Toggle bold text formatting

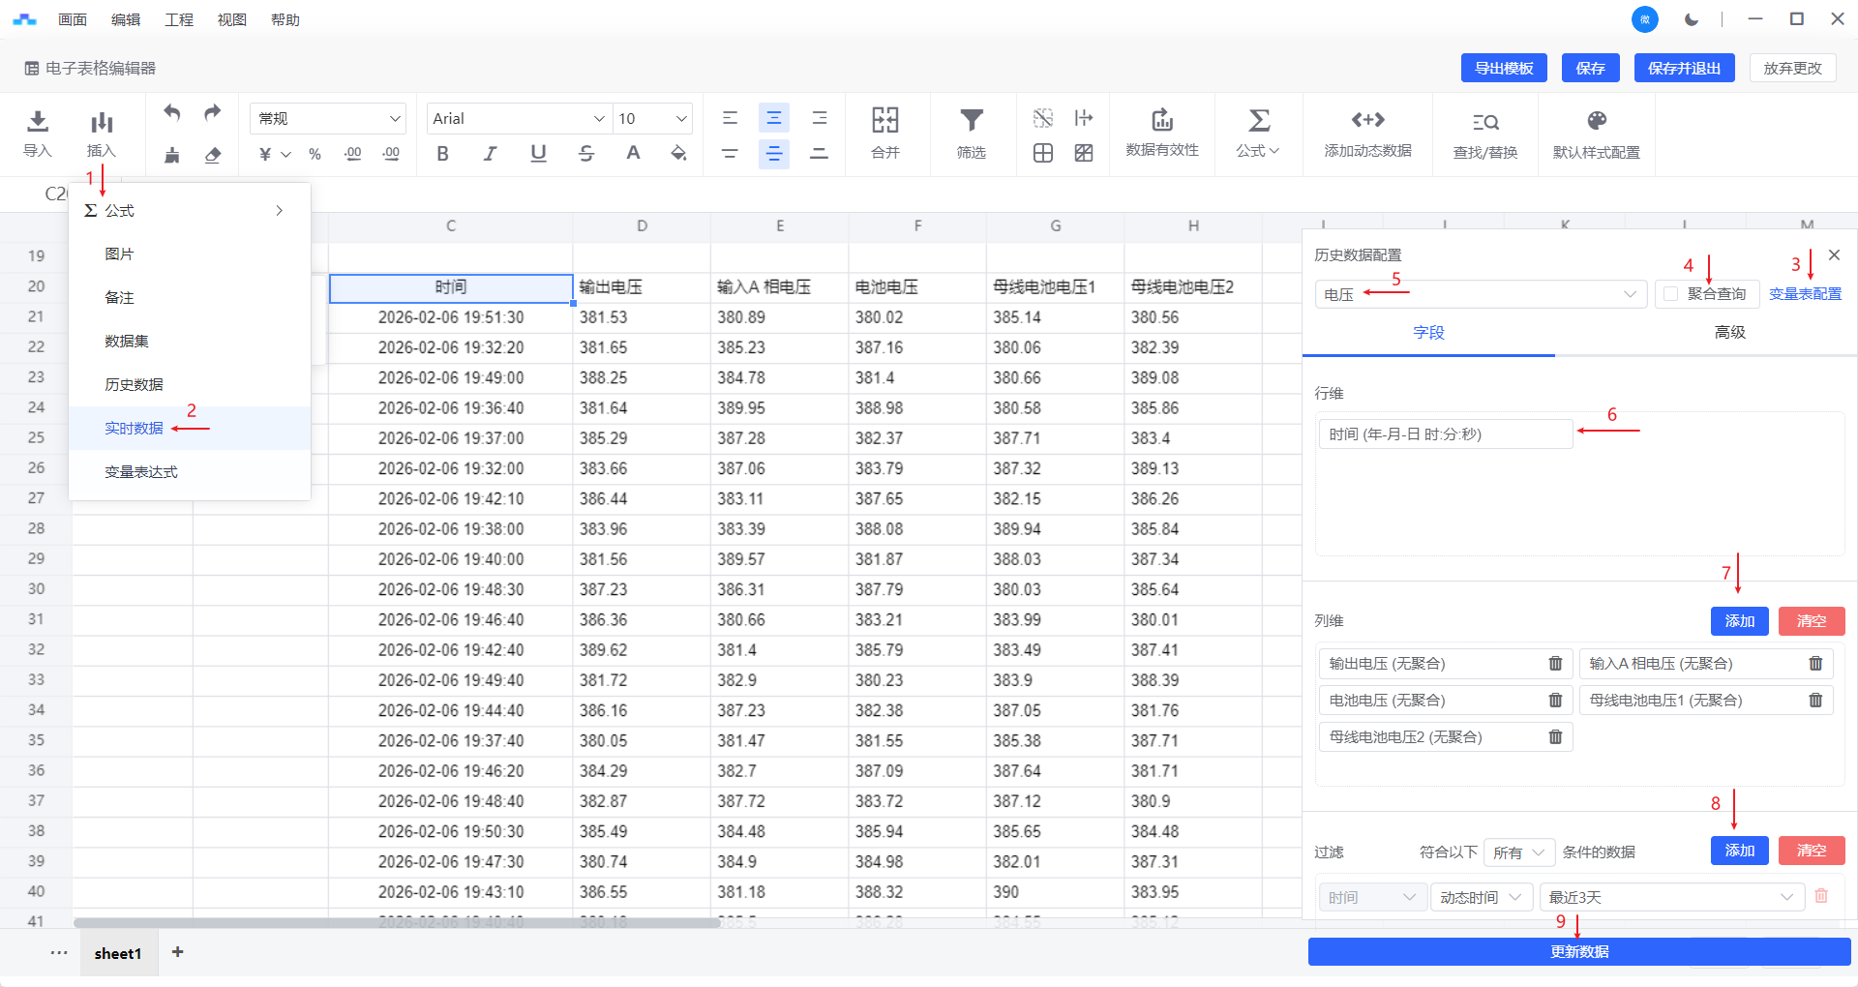tap(442, 153)
